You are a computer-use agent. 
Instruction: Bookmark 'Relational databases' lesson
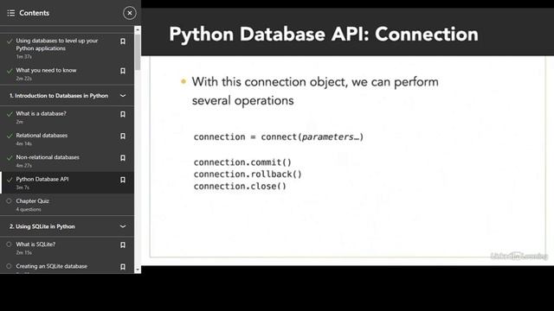(x=123, y=136)
